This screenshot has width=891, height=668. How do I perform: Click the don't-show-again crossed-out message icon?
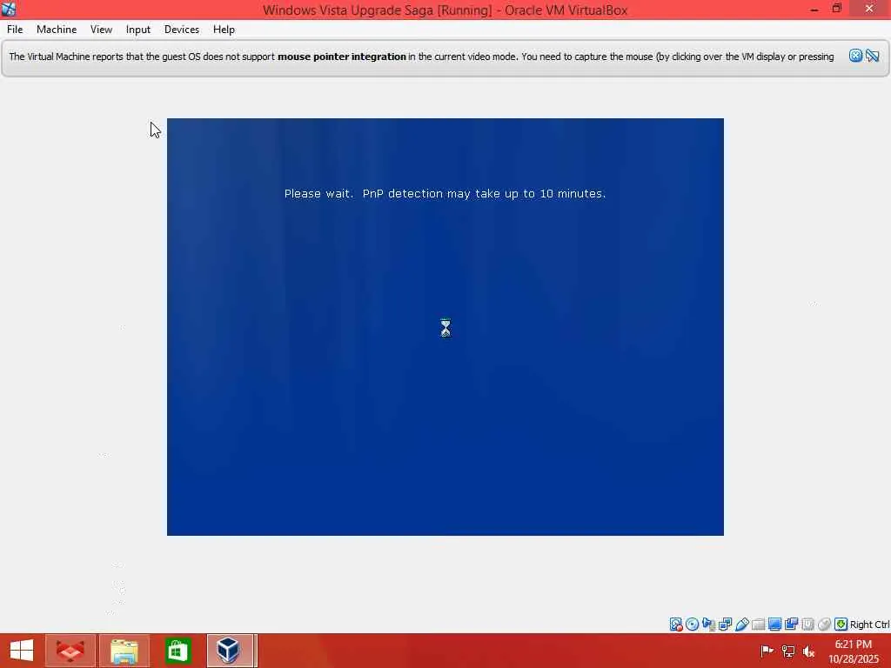[872, 56]
